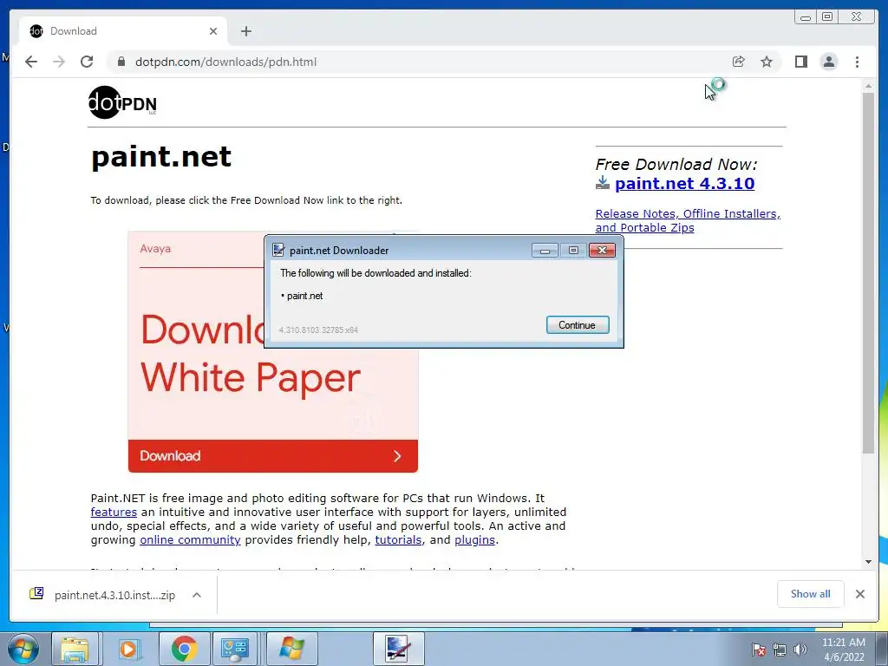This screenshot has width=888, height=666.
Task: Click the address bar URL
Action: point(225,62)
